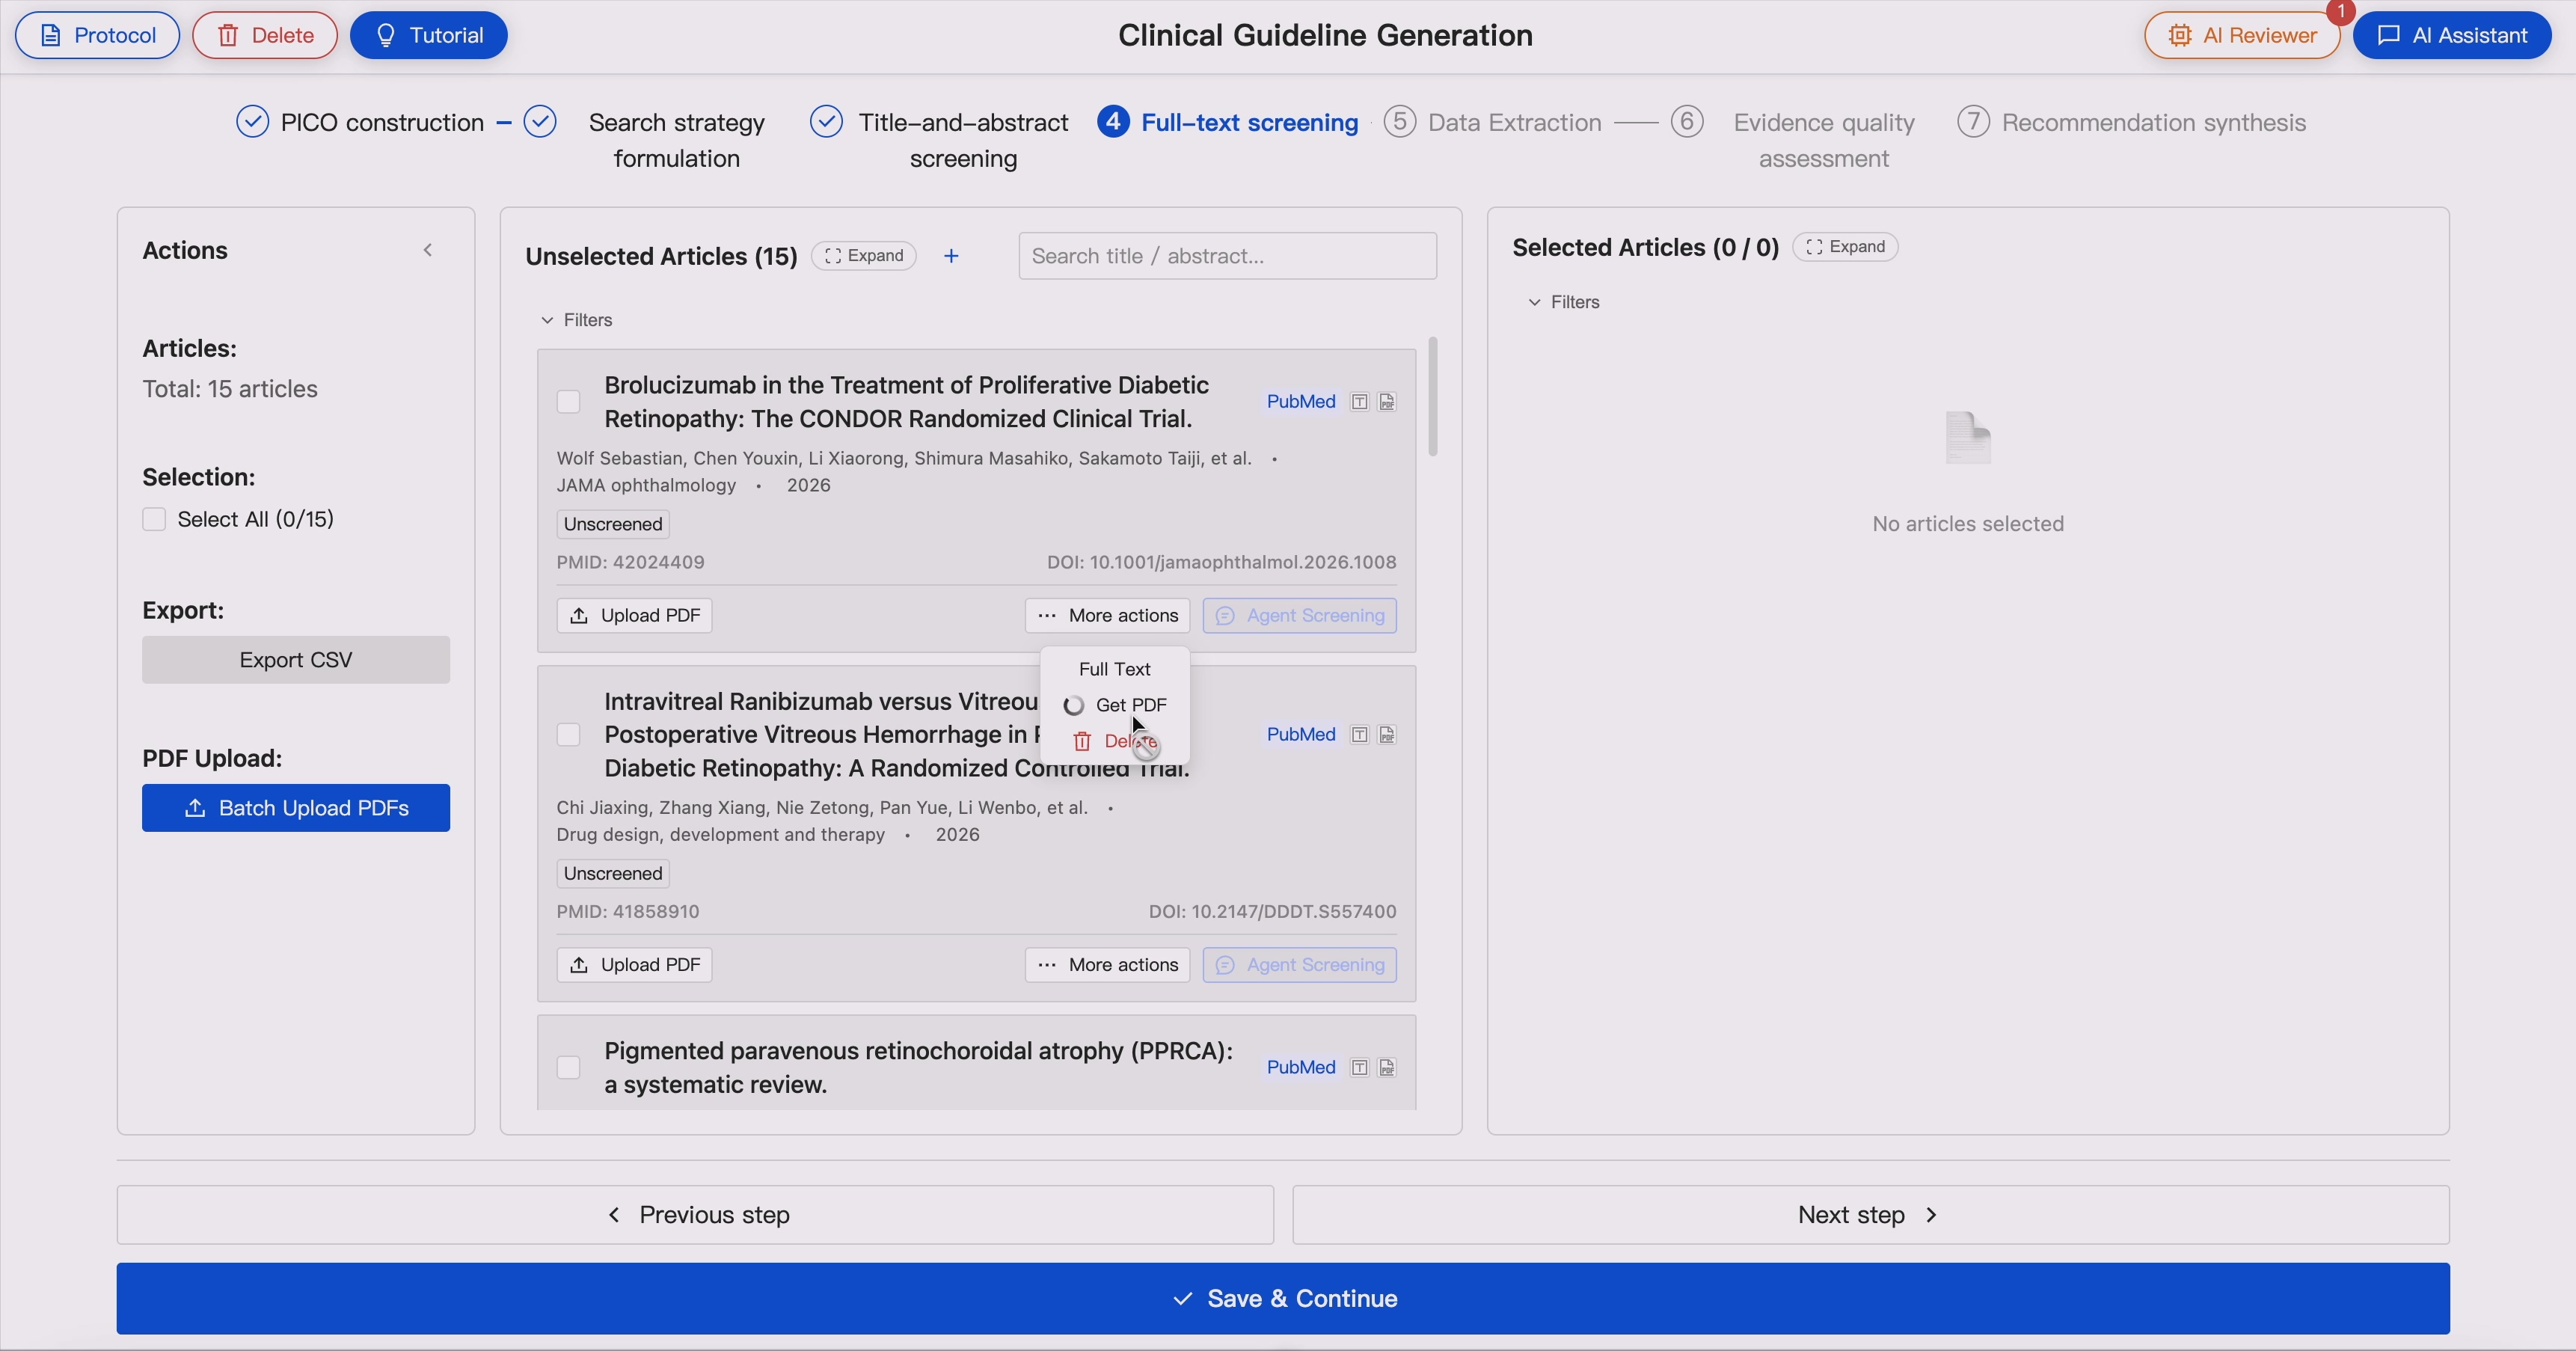The image size is (2576, 1351).
Task: Click PMID: 41858910 text
Action: click(628, 912)
